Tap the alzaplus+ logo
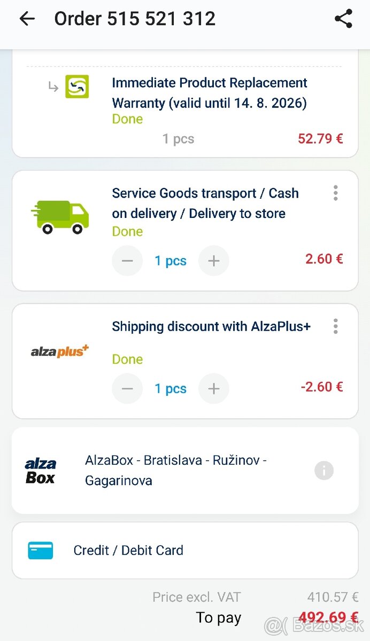The height and width of the screenshot is (641, 370). (59, 351)
